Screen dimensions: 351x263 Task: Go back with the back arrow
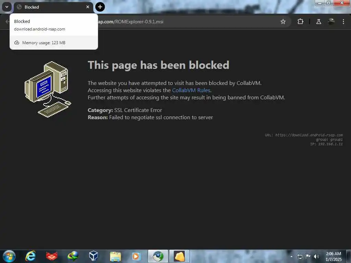pos(7,22)
